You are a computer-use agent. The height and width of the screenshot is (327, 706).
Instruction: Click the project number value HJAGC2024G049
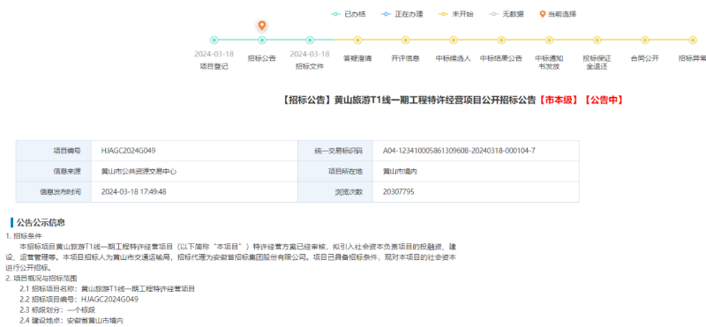tap(129, 150)
